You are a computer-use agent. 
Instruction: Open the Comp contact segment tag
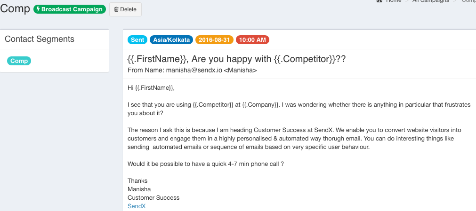click(19, 61)
